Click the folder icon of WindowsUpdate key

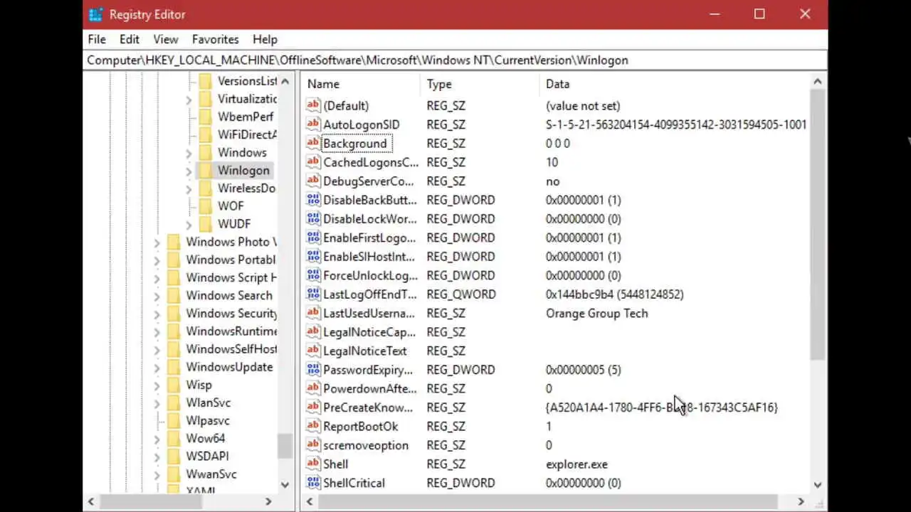coord(174,367)
